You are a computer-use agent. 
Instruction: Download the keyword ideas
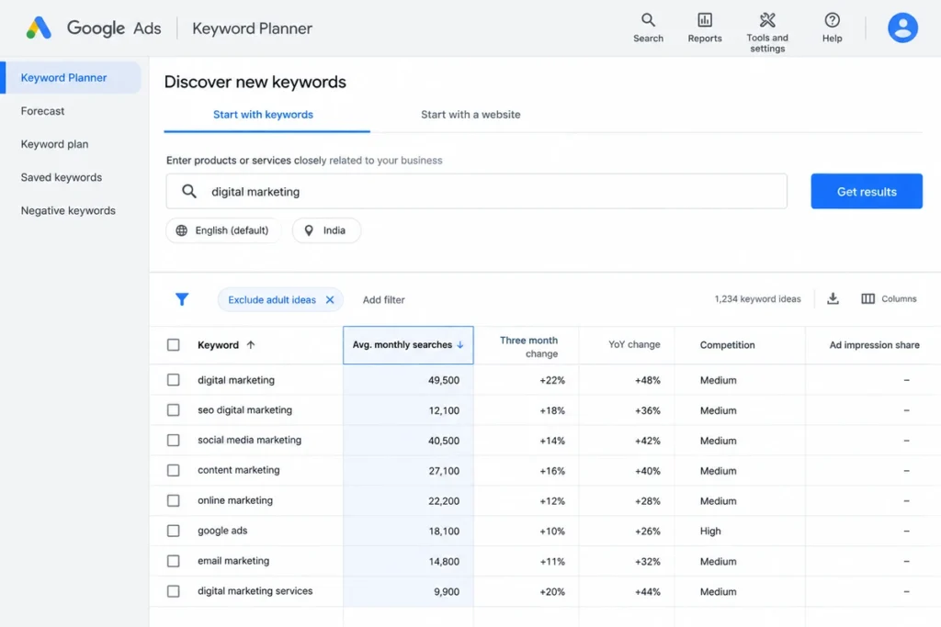pyautogui.click(x=833, y=298)
